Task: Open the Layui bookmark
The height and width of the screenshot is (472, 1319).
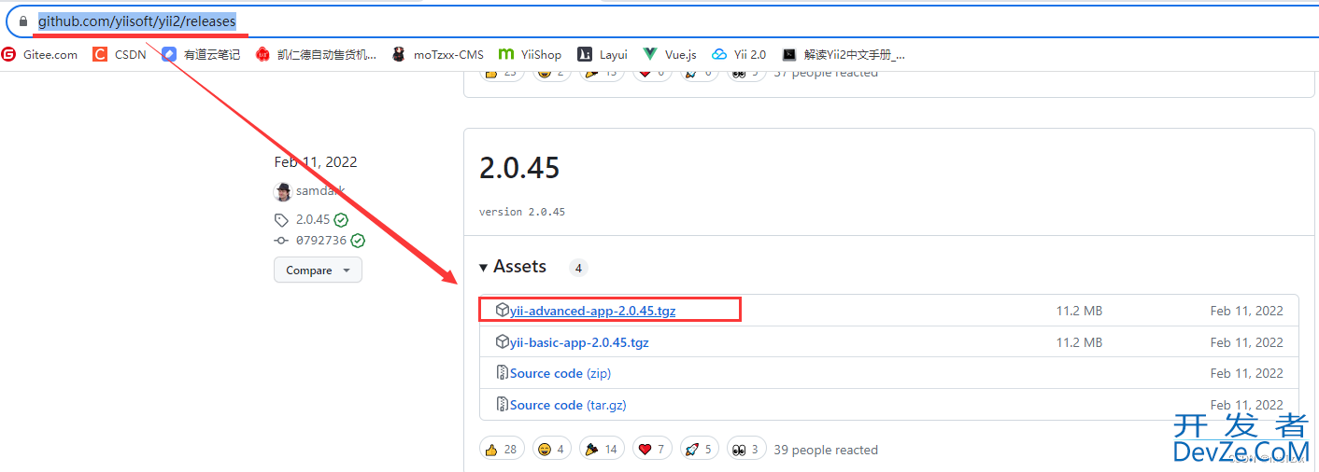Action: tap(603, 54)
